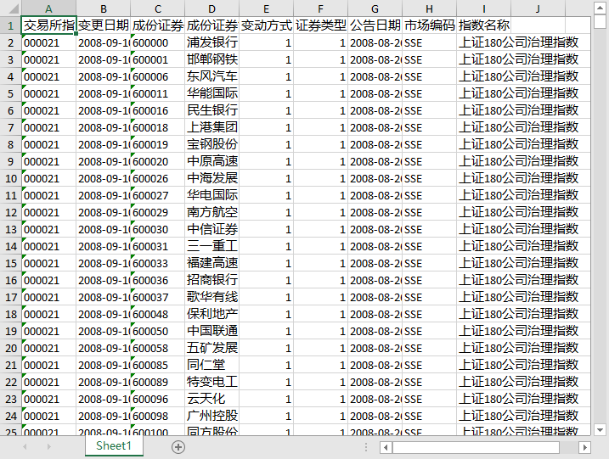Select row 20 header
This screenshot has height=459, width=609.
(x=10, y=348)
